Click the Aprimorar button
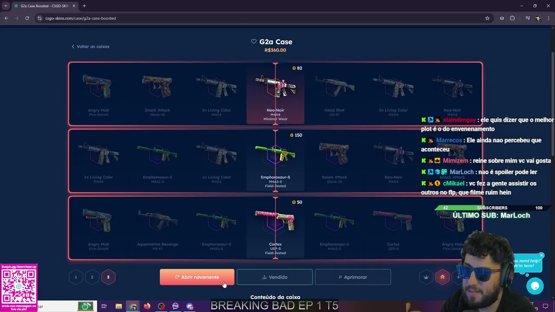This screenshot has width=555, height=312. pos(353,277)
